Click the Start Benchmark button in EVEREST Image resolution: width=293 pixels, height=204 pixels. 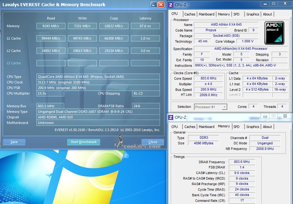84,142
